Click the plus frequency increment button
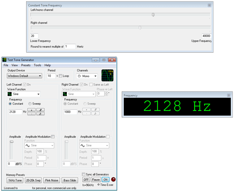Screen dimensions: 234x191 coord(32,110)
